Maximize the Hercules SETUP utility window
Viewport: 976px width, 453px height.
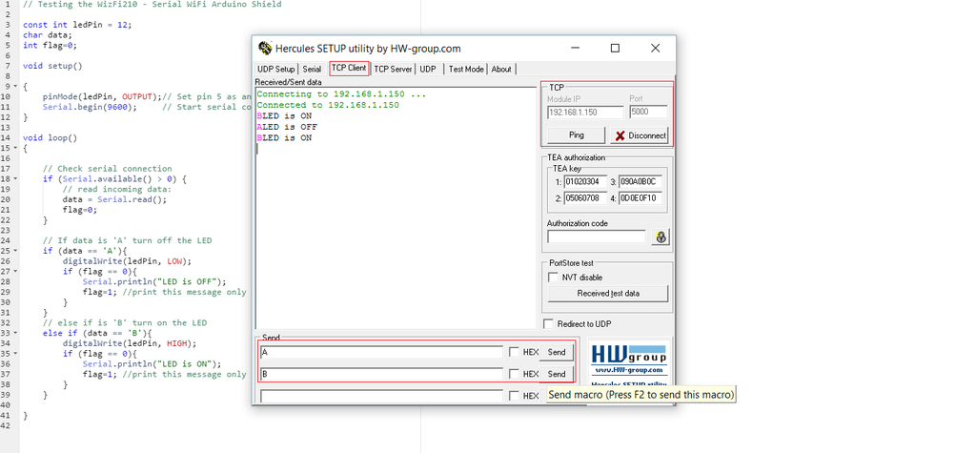615,48
